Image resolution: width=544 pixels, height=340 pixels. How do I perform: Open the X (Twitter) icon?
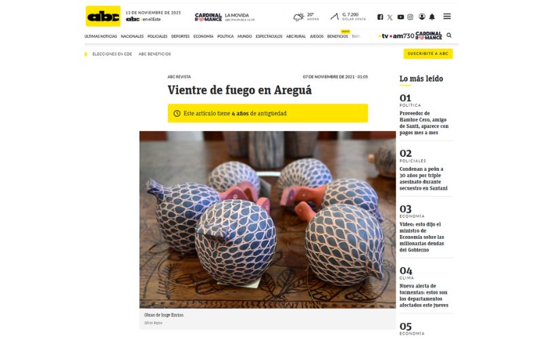[x=390, y=17]
